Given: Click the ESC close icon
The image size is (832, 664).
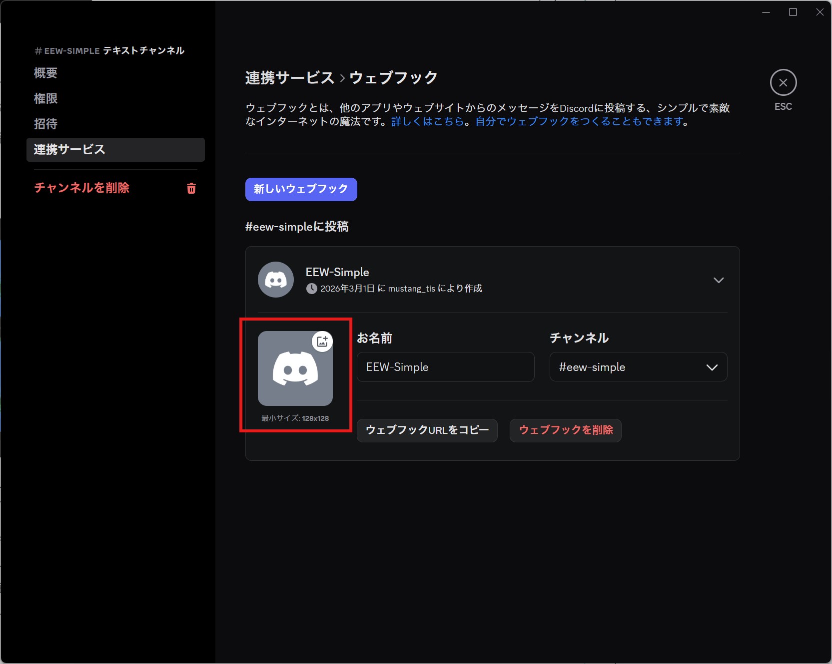Looking at the screenshot, I should pyautogui.click(x=783, y=82).
